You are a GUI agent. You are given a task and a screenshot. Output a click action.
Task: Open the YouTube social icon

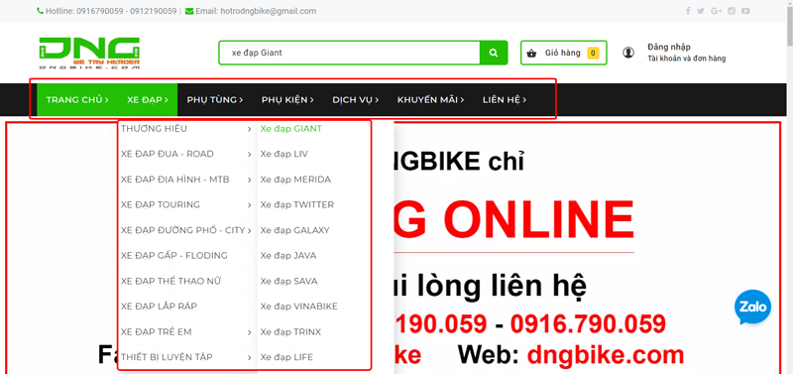tap(746, 11)
